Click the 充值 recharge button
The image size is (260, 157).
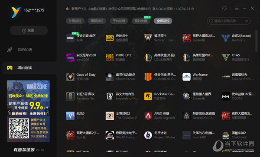coord(29,30)
